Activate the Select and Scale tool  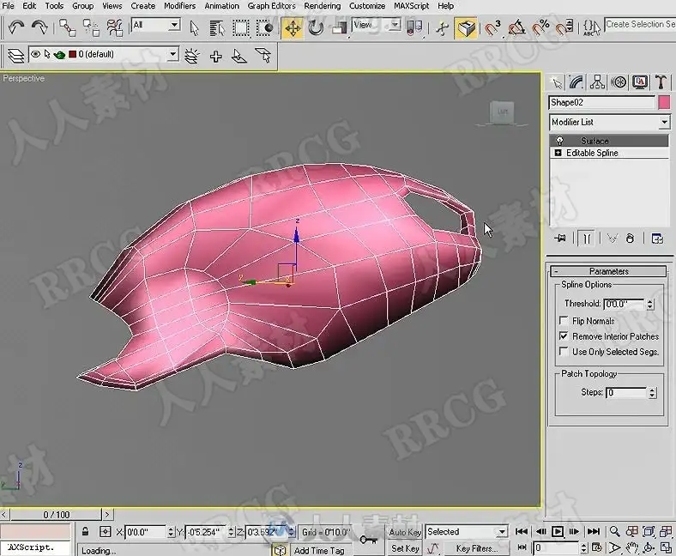[339, 28]
